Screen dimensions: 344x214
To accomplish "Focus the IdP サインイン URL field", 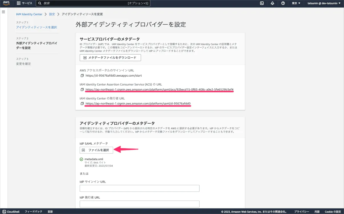I will coord(139,188).
